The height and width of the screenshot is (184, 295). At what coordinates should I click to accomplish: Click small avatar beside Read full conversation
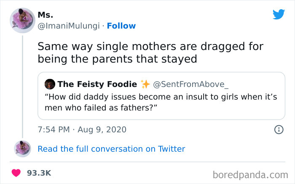[x=22, y=149]
